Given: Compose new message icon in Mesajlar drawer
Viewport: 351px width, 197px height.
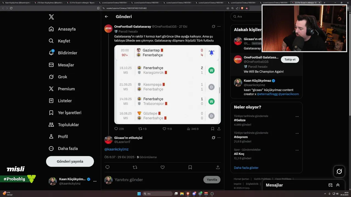Looking at the screenshot, I should pyautogui.click(x=330, y=185).
